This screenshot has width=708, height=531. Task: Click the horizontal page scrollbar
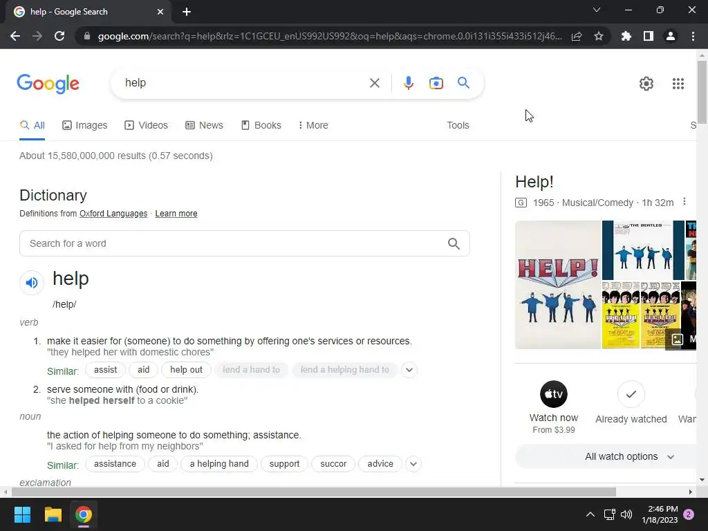[x=314, y=492]
